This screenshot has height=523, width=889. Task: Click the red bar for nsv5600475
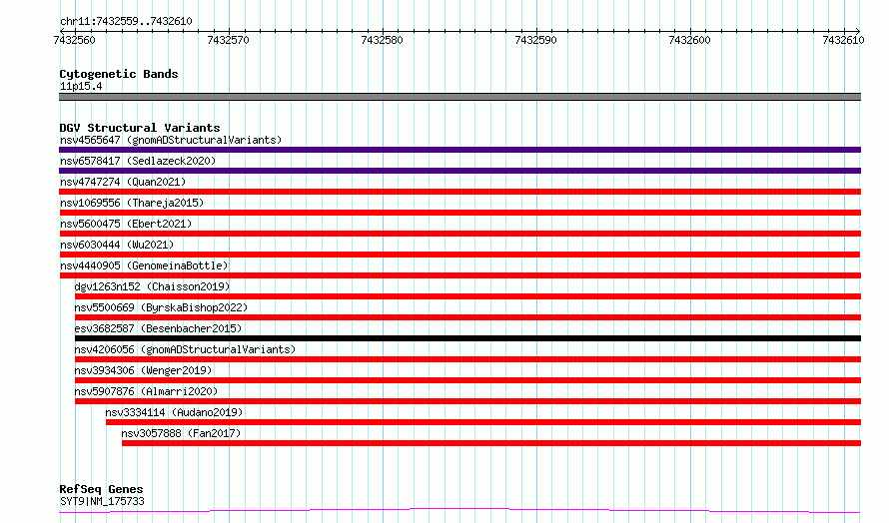tap(459, 234)
